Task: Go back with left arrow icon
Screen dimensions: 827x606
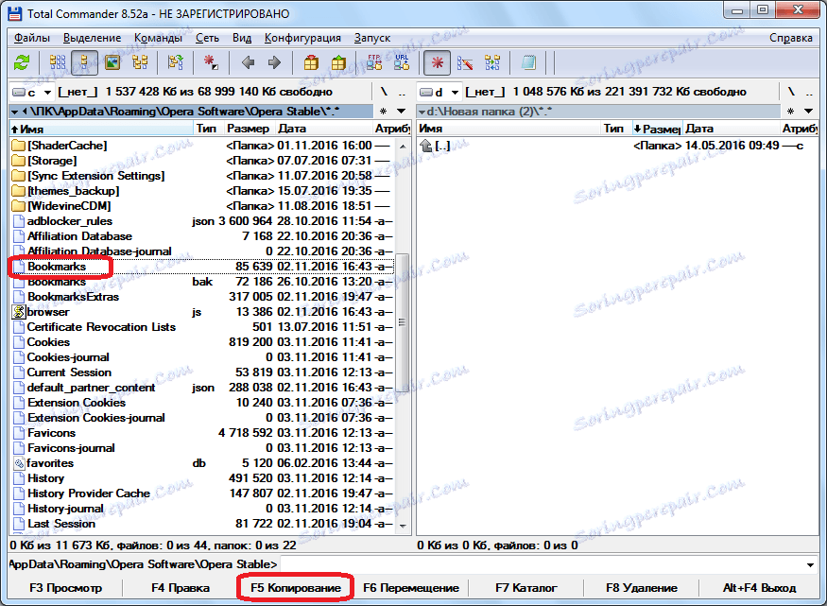Action: point(248,63)
